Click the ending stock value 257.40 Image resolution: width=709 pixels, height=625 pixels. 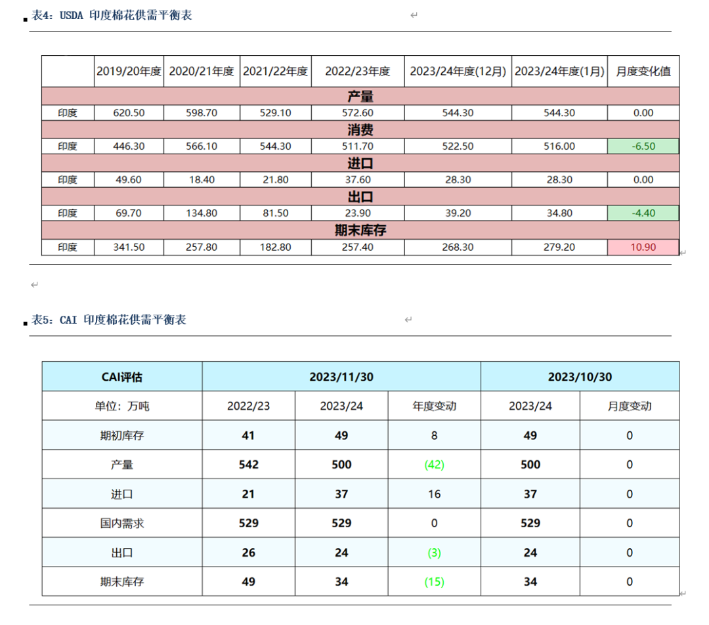[358, 248]
